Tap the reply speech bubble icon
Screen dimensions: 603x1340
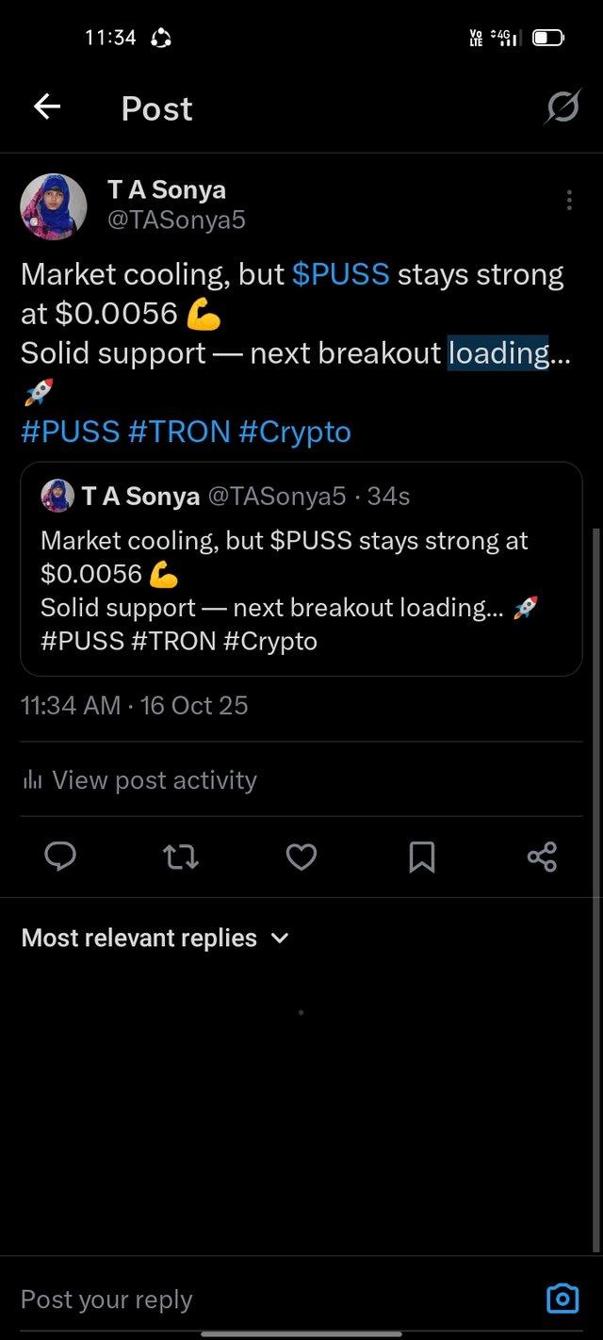61,857
